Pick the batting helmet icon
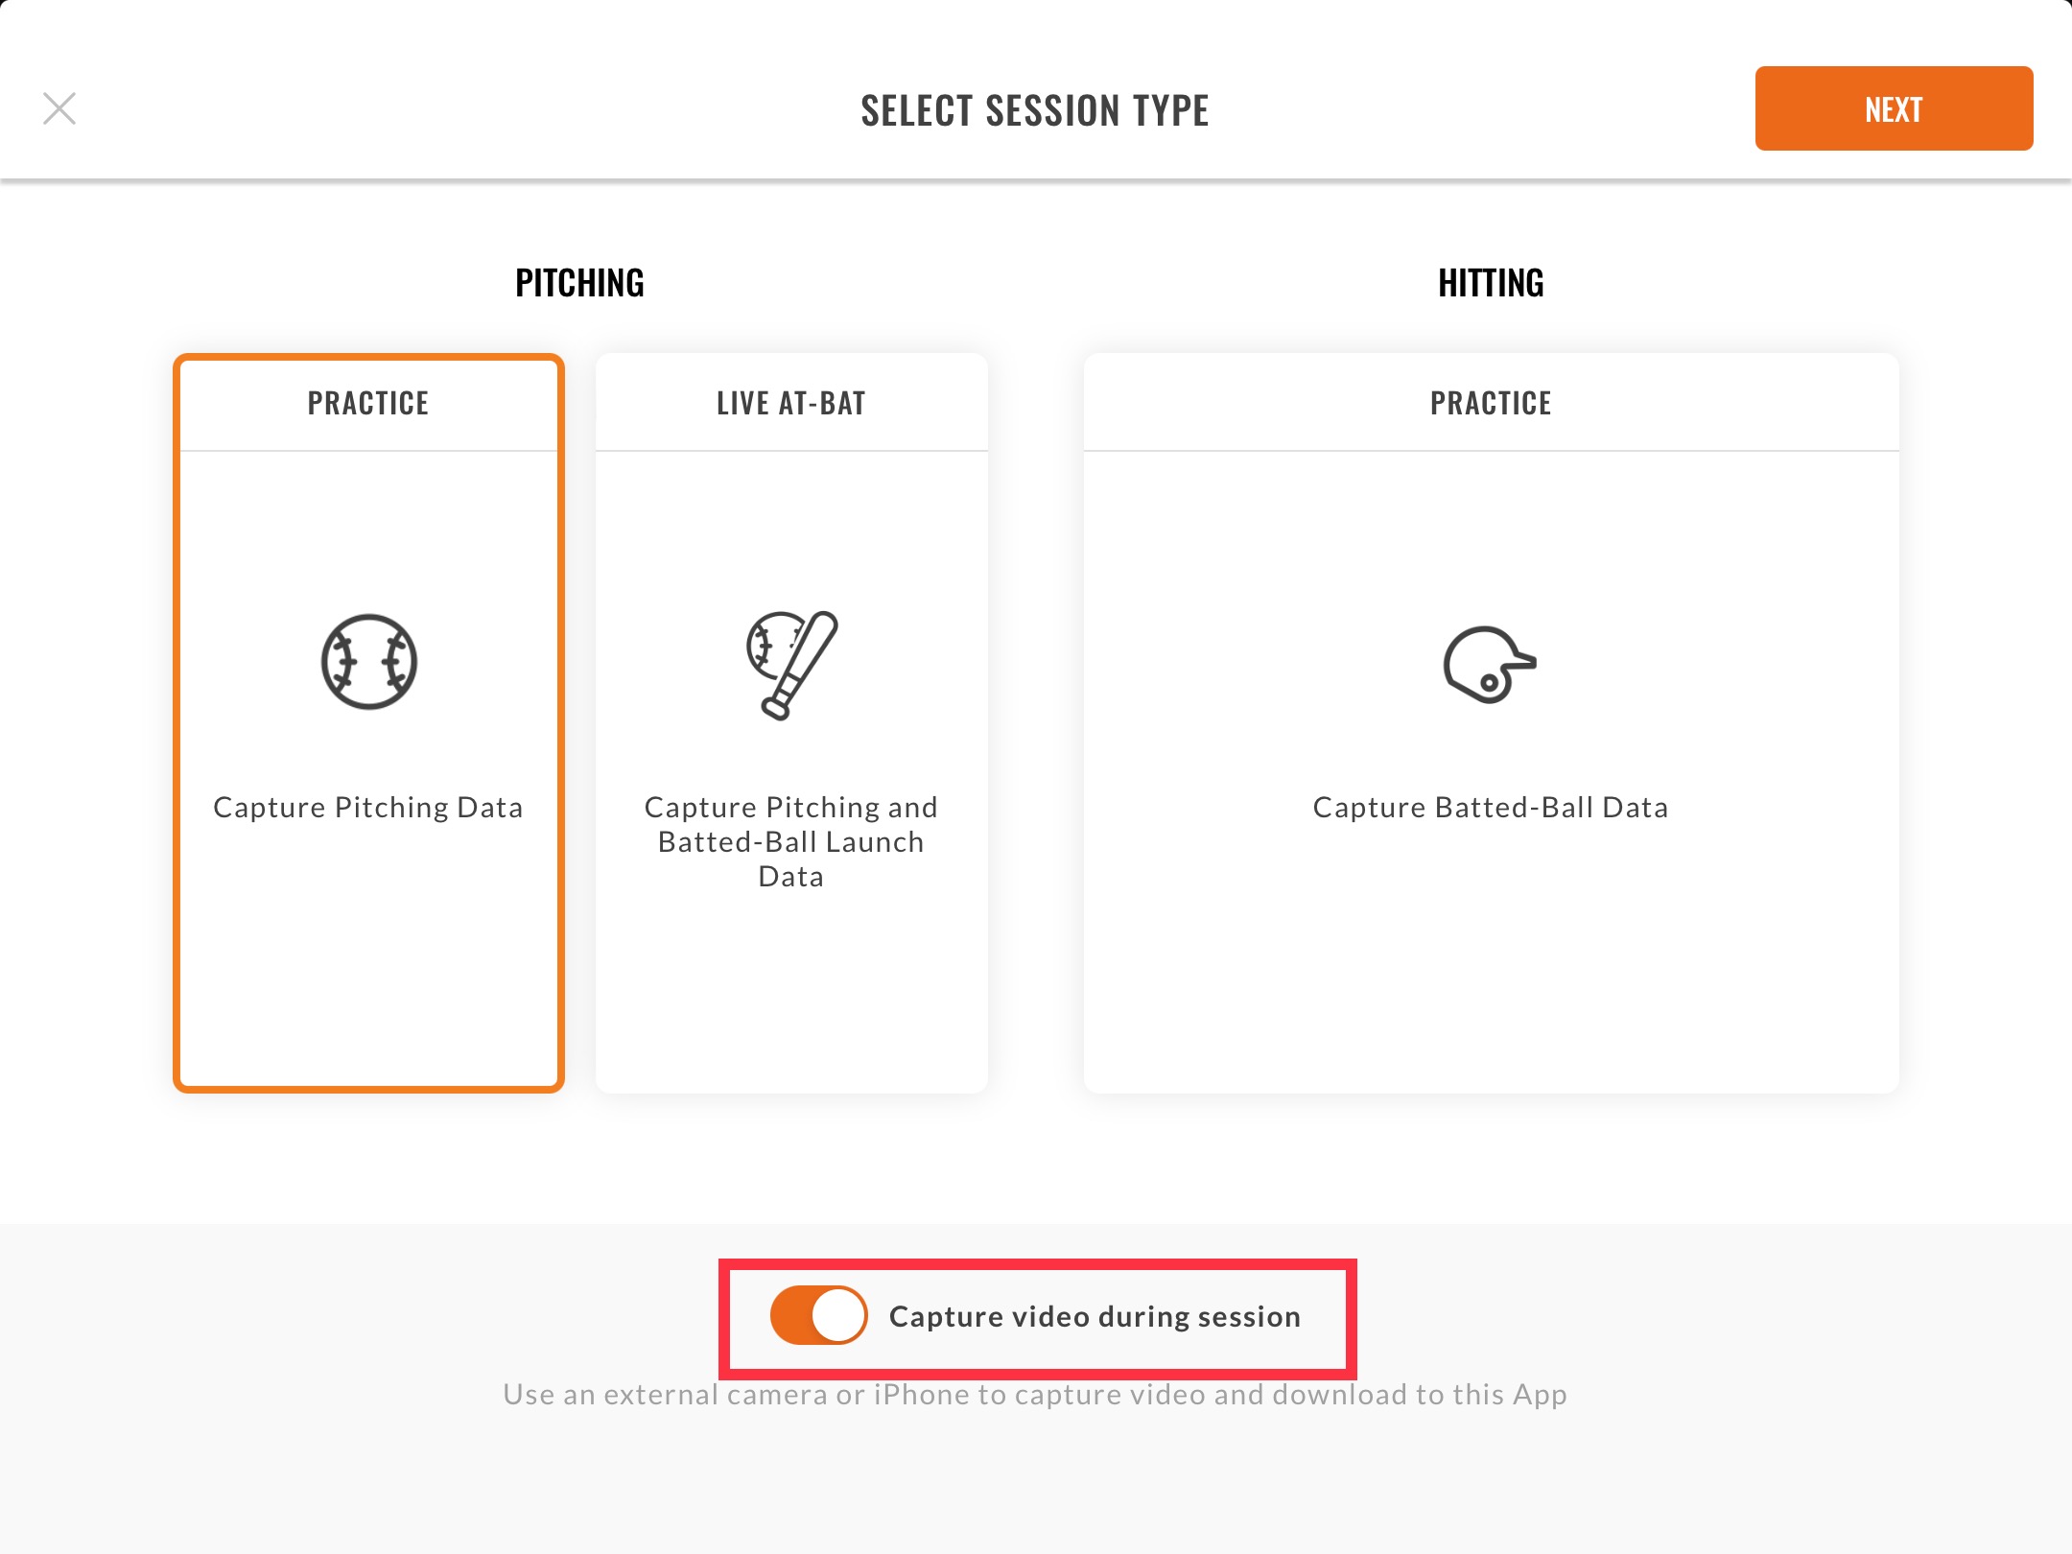2072x1554 pixels. coord(1491,665)
